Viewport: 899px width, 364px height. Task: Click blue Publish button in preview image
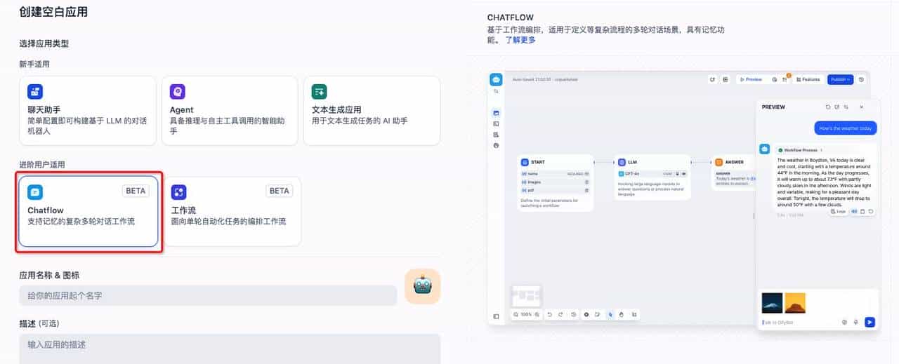(x=840, y=79)
